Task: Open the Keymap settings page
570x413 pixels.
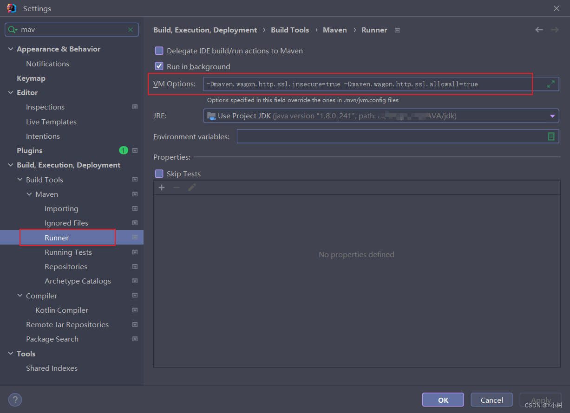Action: pyautogui.click(x=31, y=78)
